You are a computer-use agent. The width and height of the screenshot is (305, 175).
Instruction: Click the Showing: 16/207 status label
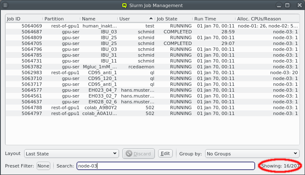click(280, 166)
